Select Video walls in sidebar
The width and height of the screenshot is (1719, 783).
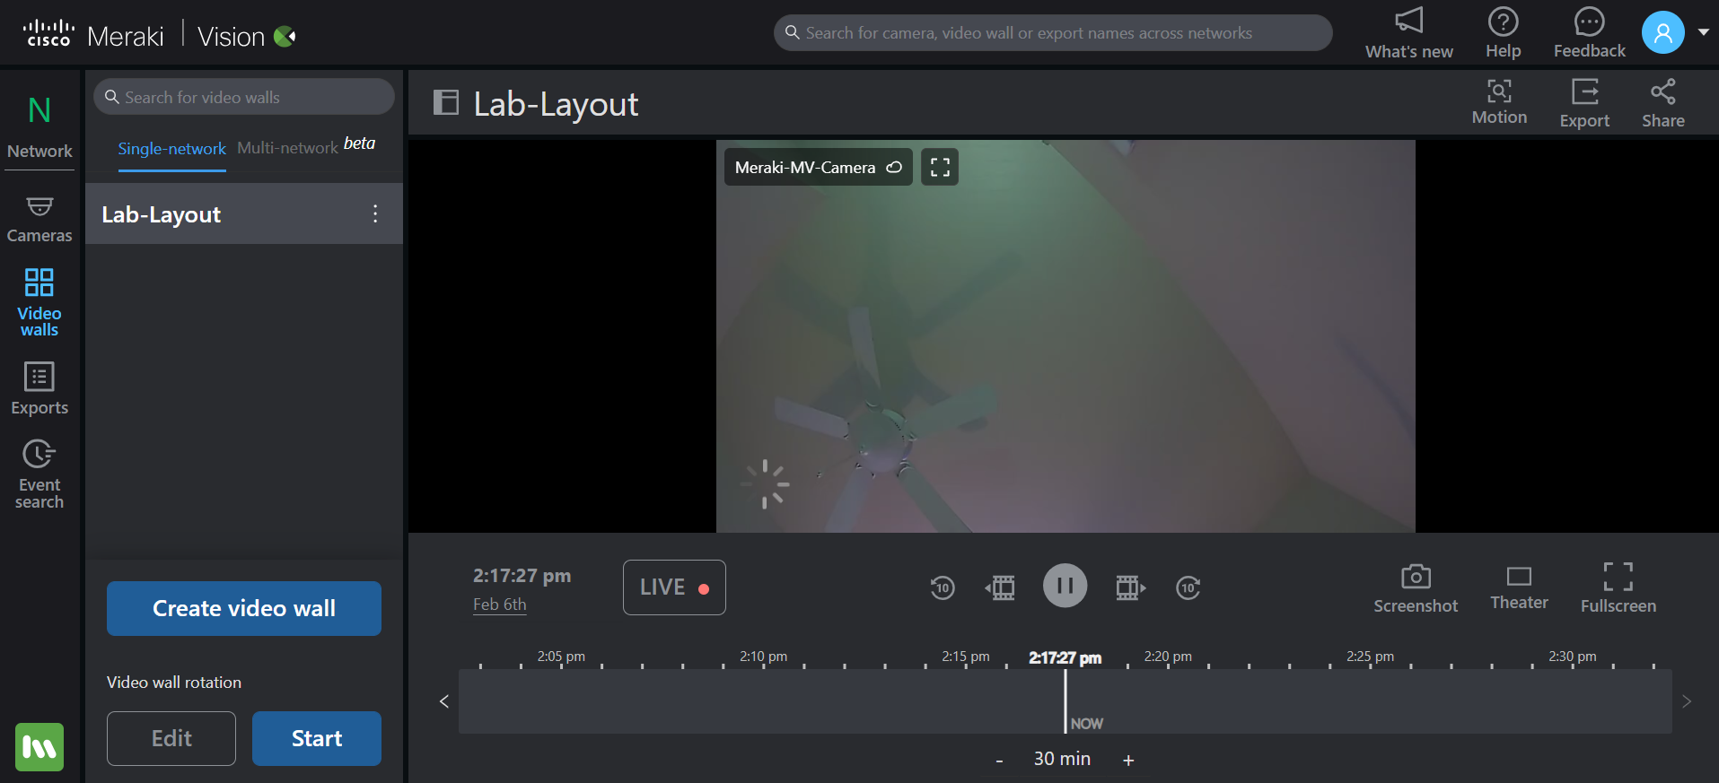pyautogui.click(x=39, y=302)
